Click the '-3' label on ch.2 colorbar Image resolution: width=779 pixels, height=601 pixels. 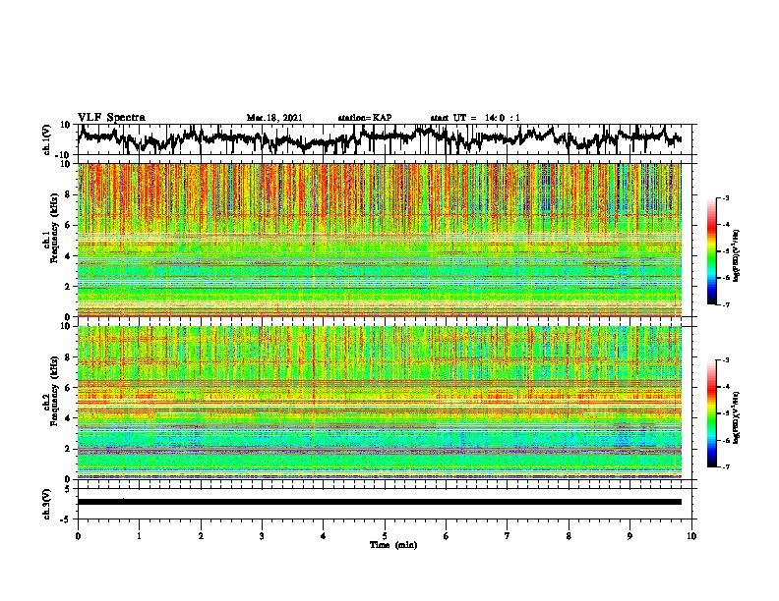click(x=726, y=360)
